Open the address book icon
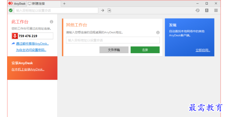The image size is (225, 117). (207, 10)
